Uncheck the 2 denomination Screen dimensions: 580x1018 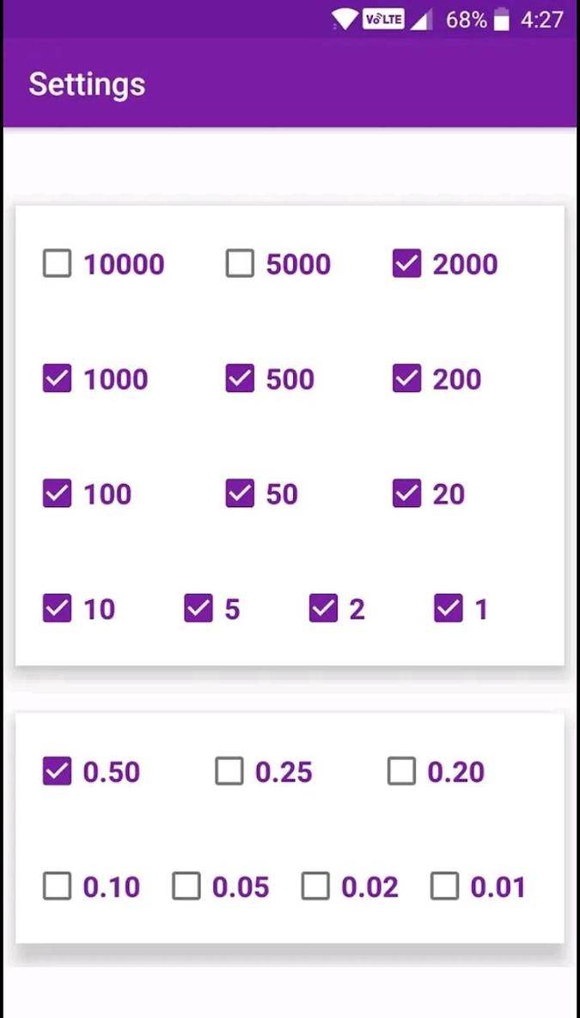324,609
